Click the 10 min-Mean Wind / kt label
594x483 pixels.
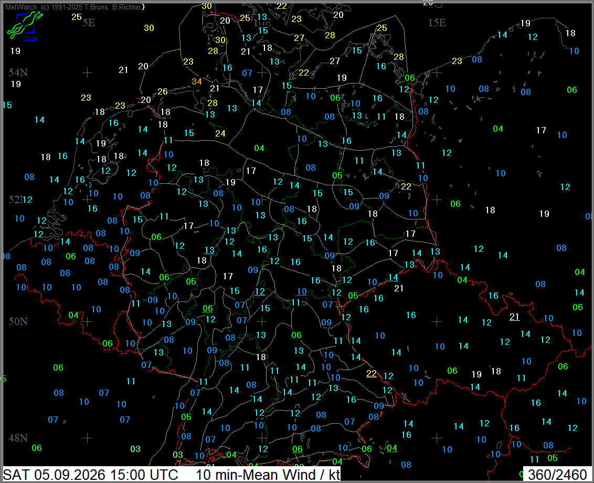268,475
